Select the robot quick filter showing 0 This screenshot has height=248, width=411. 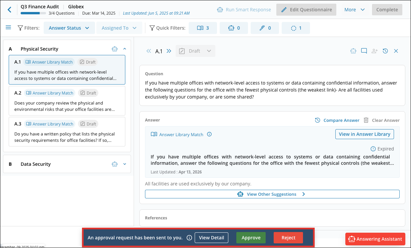(x=234, y=28)
